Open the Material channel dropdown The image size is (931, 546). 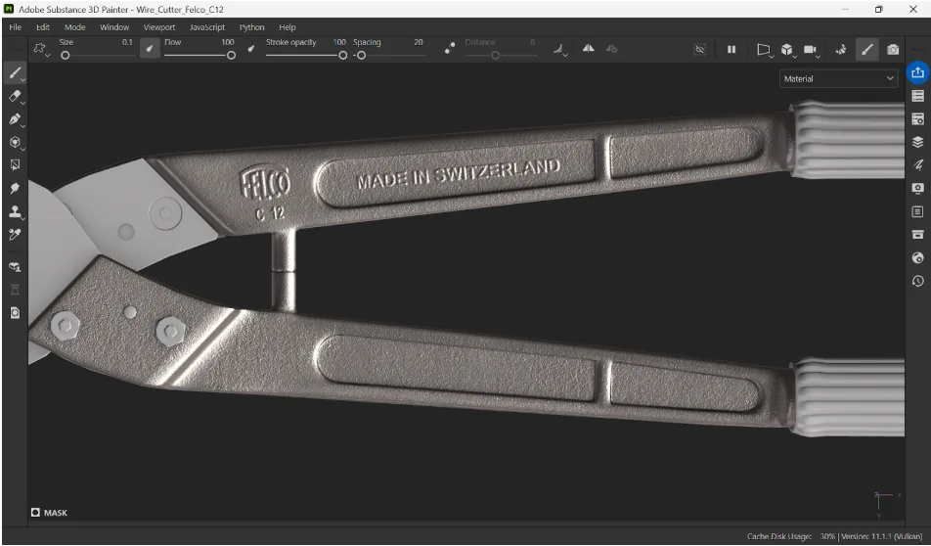[838, 78]
